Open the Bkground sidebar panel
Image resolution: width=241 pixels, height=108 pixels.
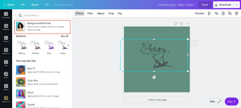coord(6,99)
